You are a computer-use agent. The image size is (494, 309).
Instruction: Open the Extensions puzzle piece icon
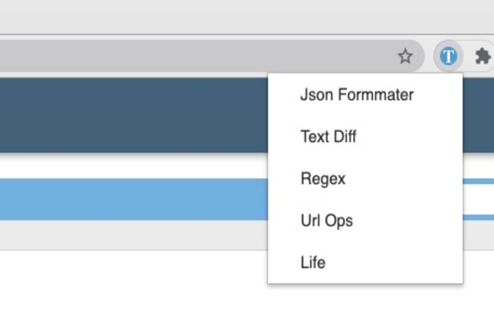482,56
